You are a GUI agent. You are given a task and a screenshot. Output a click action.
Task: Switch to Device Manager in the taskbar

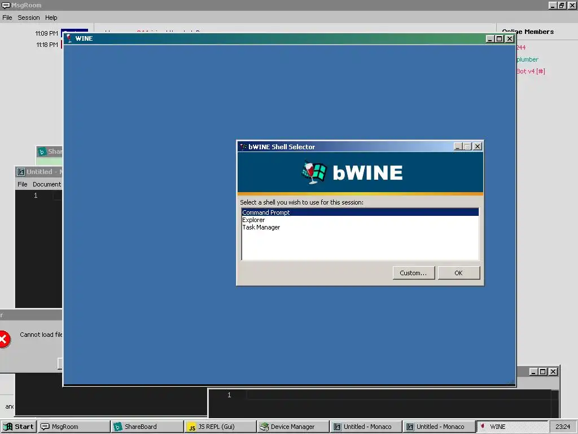click(293, 427)
